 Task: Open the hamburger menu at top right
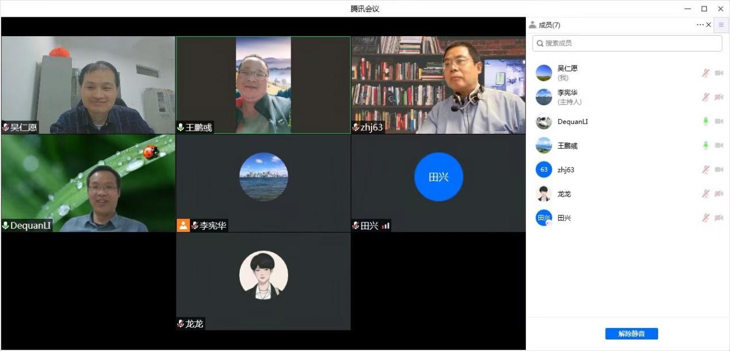[x=721, y=25]
